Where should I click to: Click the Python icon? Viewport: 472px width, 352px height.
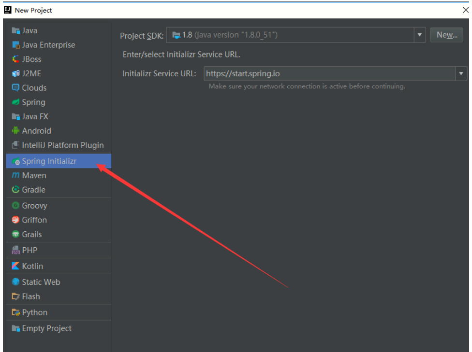pyautogui.click(x=15, y=312)
